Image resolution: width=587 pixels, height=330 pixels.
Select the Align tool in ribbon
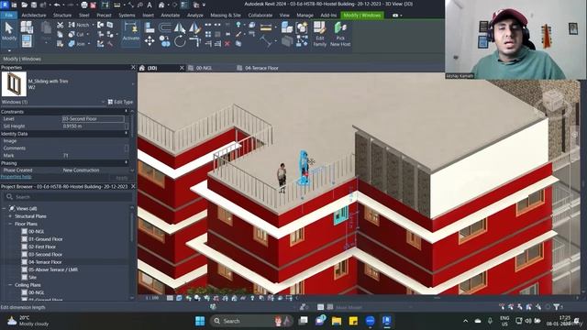[150, 27]
